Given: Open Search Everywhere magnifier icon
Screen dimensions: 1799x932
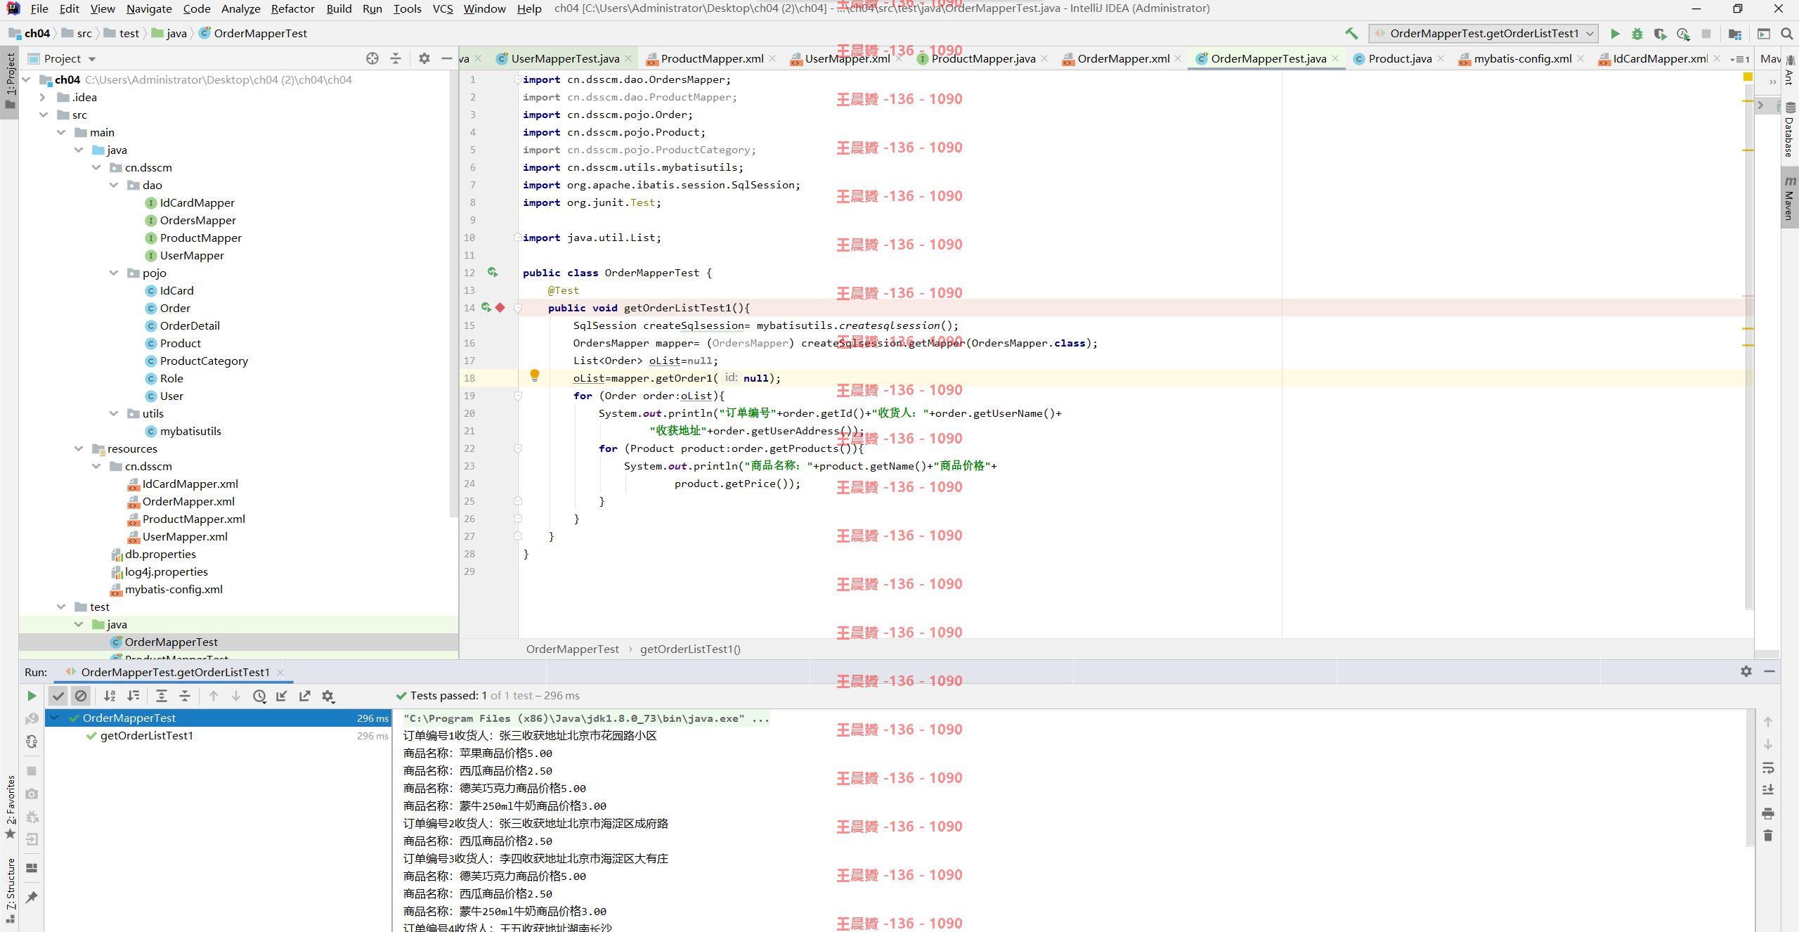Looking at the screenshot, I should point(1787,34).
